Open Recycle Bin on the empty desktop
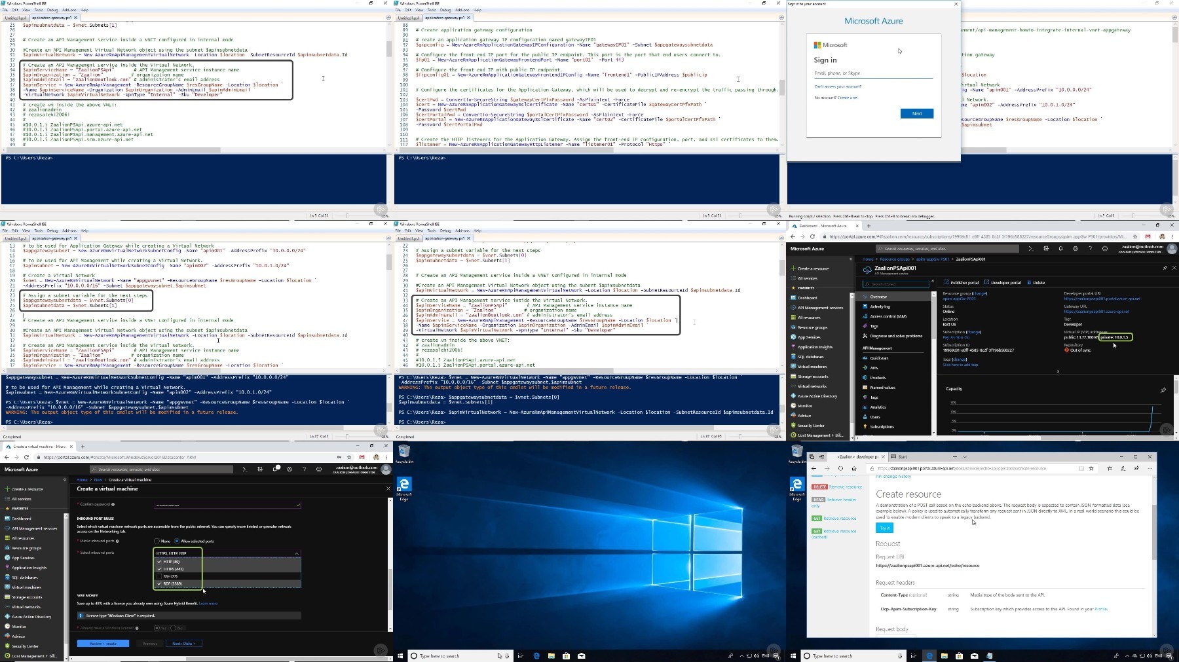The width and height of the screenshot is (1179, 662). coord(404,453)
